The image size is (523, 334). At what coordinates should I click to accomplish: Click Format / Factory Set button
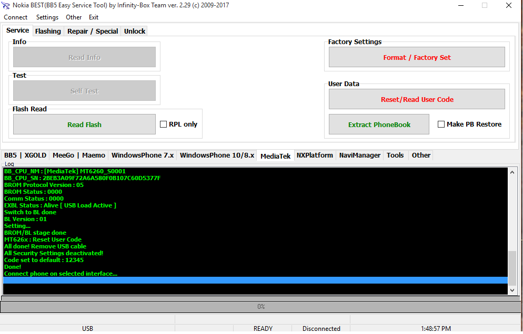tap(417, 57)
